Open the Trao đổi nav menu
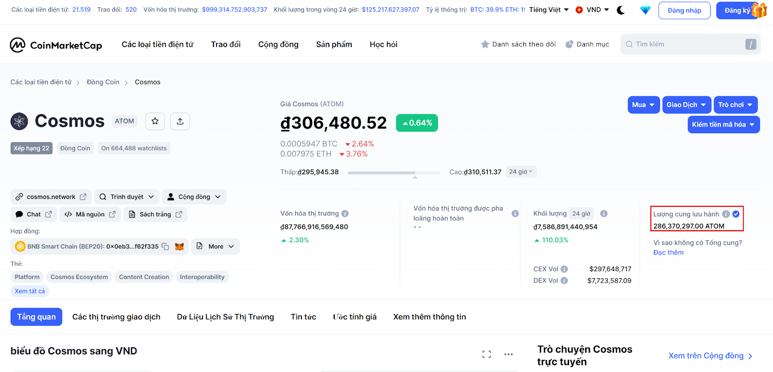This screenshot has width=773, height=372. 226,44
